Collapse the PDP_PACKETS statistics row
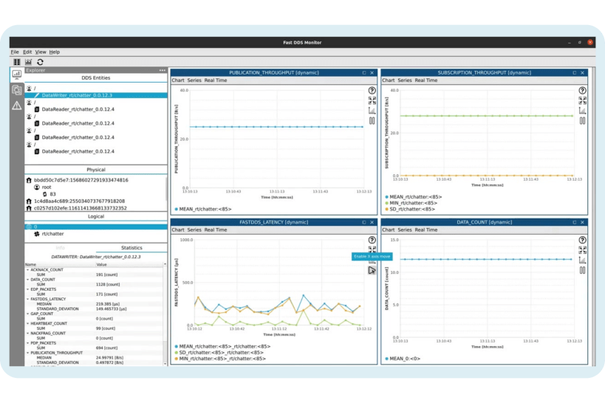This screenshot has width=605, height=403. point(28,342)
